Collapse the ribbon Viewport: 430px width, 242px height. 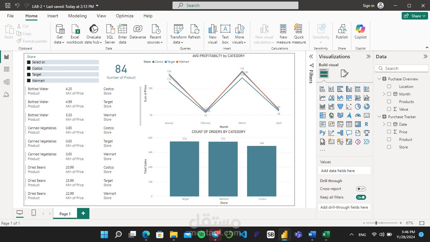pyautogui.click(x=427, y=48)
